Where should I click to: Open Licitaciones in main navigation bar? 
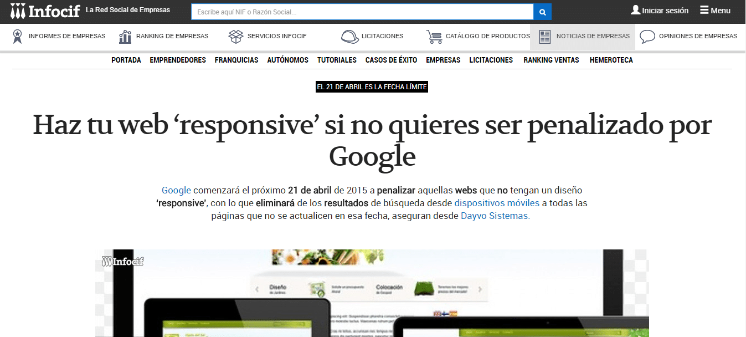click(x=382, y=36)
